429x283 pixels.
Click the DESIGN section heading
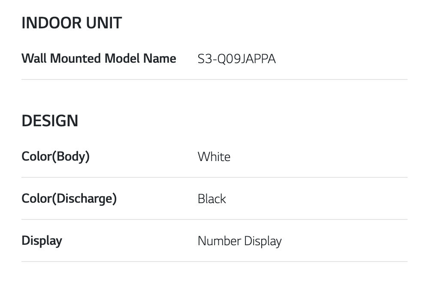tap(50, 121)
